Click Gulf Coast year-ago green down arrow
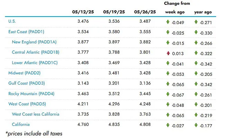225x138 pixels. pyautogui.click(x=196, y=84)
